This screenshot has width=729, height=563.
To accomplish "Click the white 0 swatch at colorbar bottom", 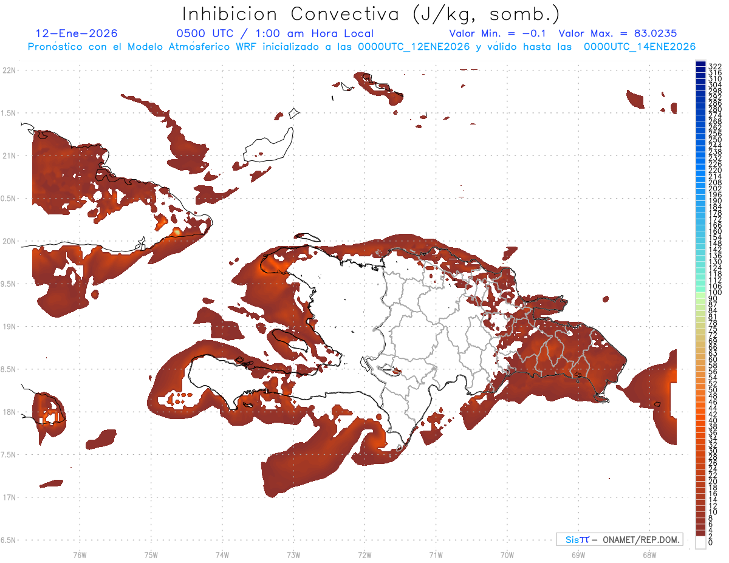I will pyautogui.click(x=700, y=542).
